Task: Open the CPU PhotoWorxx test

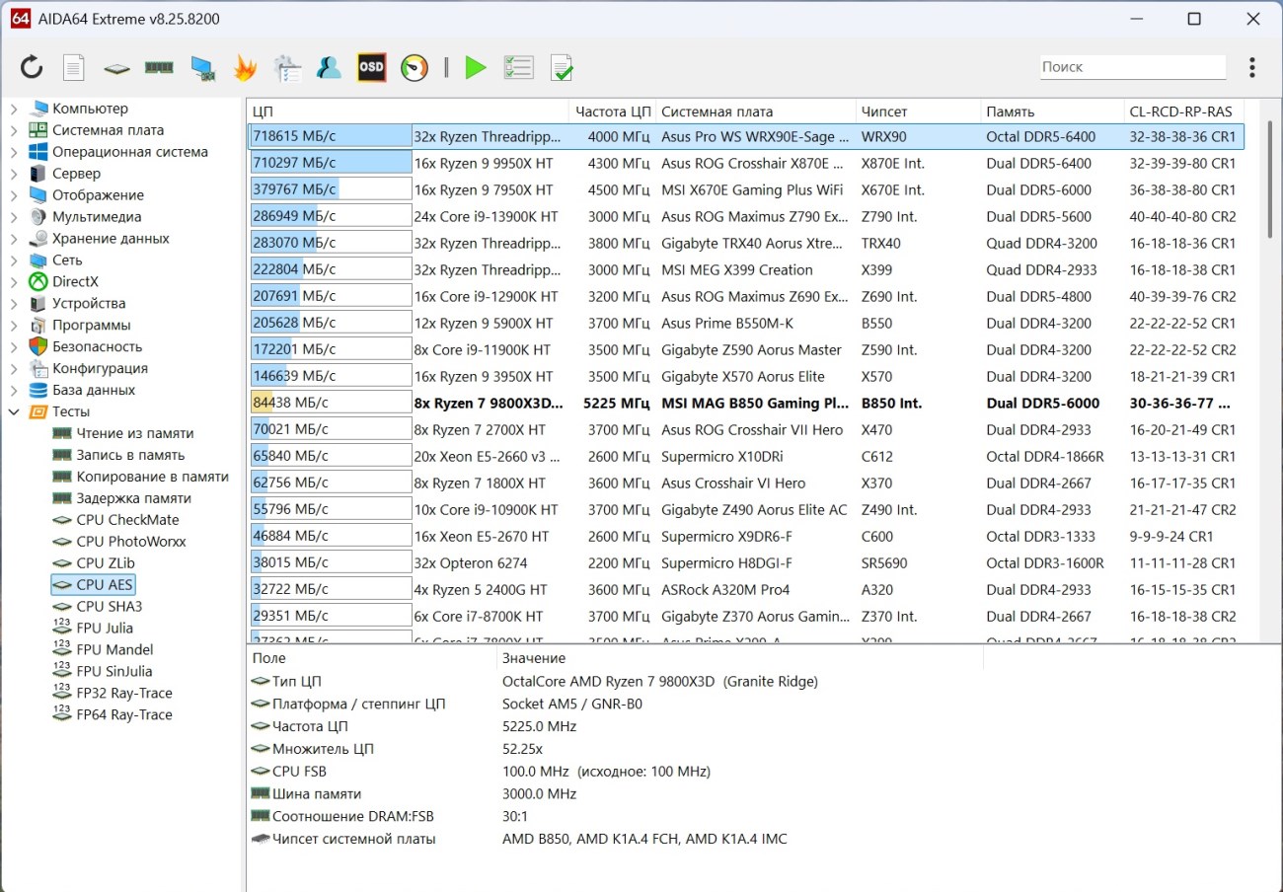Action: [131, 542]
